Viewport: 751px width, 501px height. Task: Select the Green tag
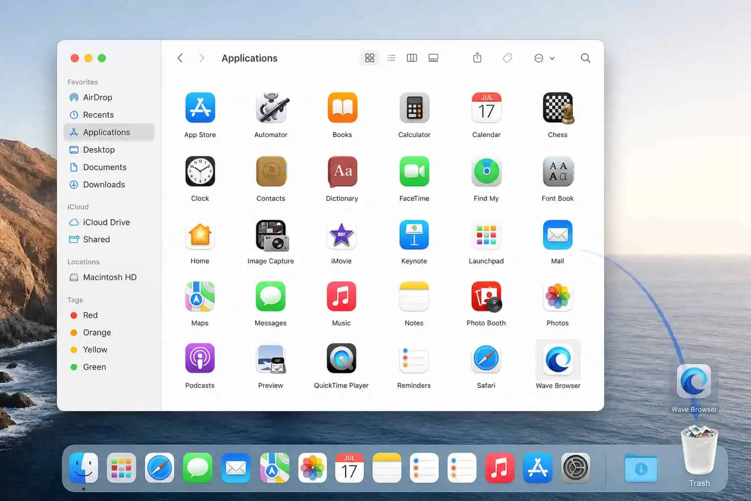pyautogui.click(x=109, y=367)
